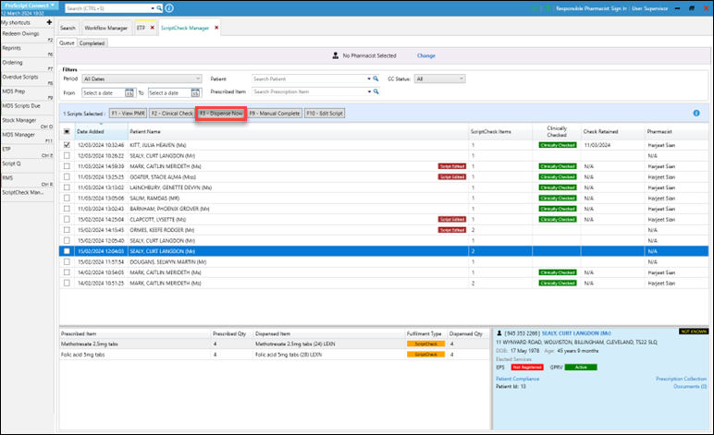Open the info icon beside top search box
The width and height of the screenshot is (714, 435).
pyautogui.click(x=169, y=8)
